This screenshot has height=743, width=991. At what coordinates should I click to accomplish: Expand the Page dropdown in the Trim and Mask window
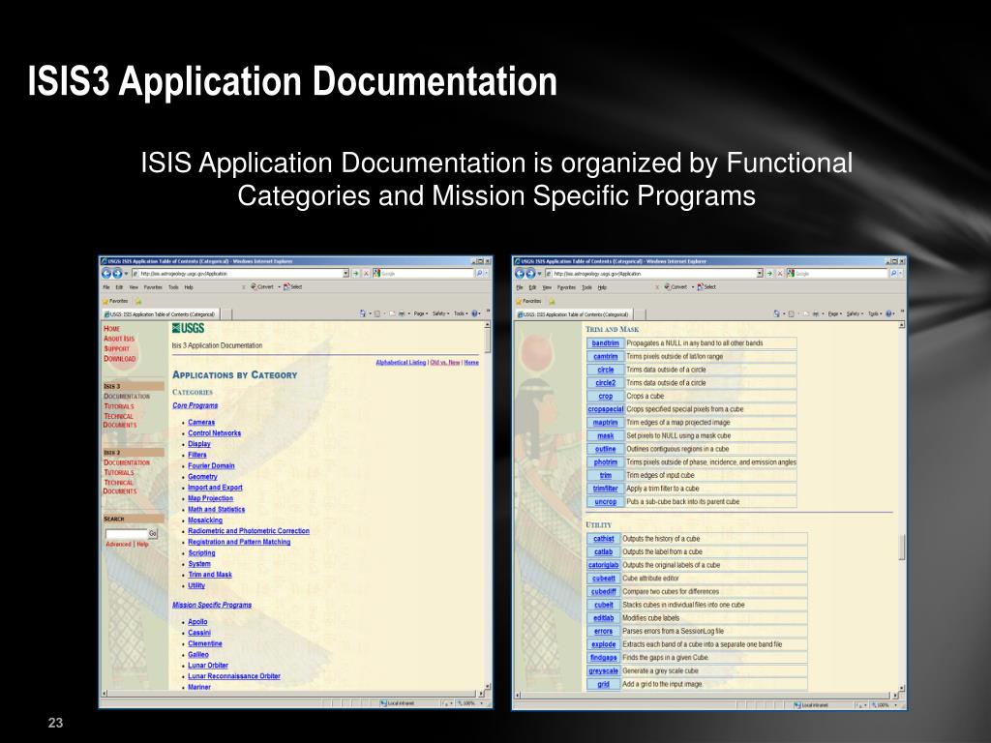(x=835, y=313)
